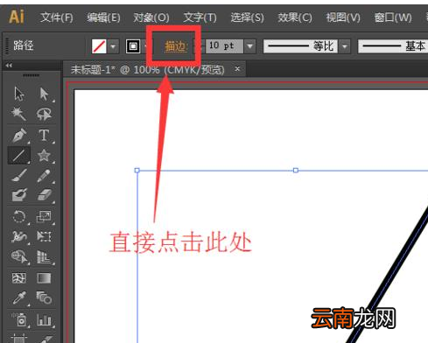
Task: Select the Rotate tool
Action: [19, 217]
